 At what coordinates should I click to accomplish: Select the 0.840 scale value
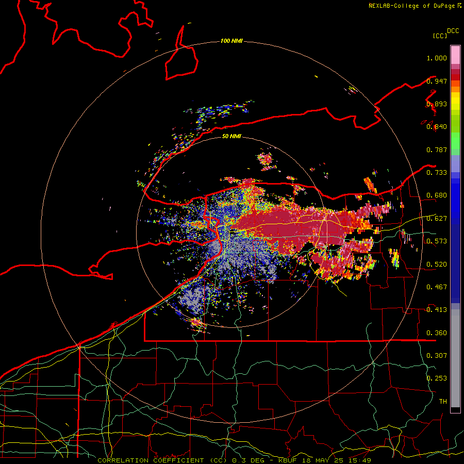coord(437,127)
